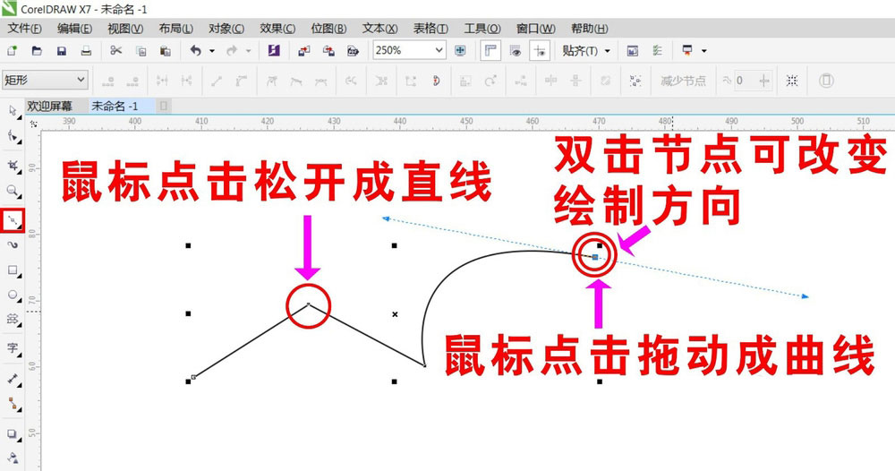
Task: Click the Application launcher icon
Action: pyautogui.click(x=687, y=51)
